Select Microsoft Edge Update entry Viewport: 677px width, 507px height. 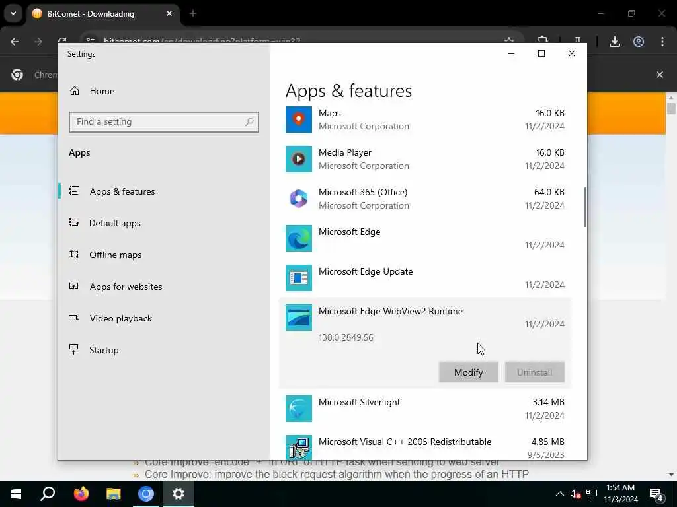pyautogui.click(x=425, y=278)
